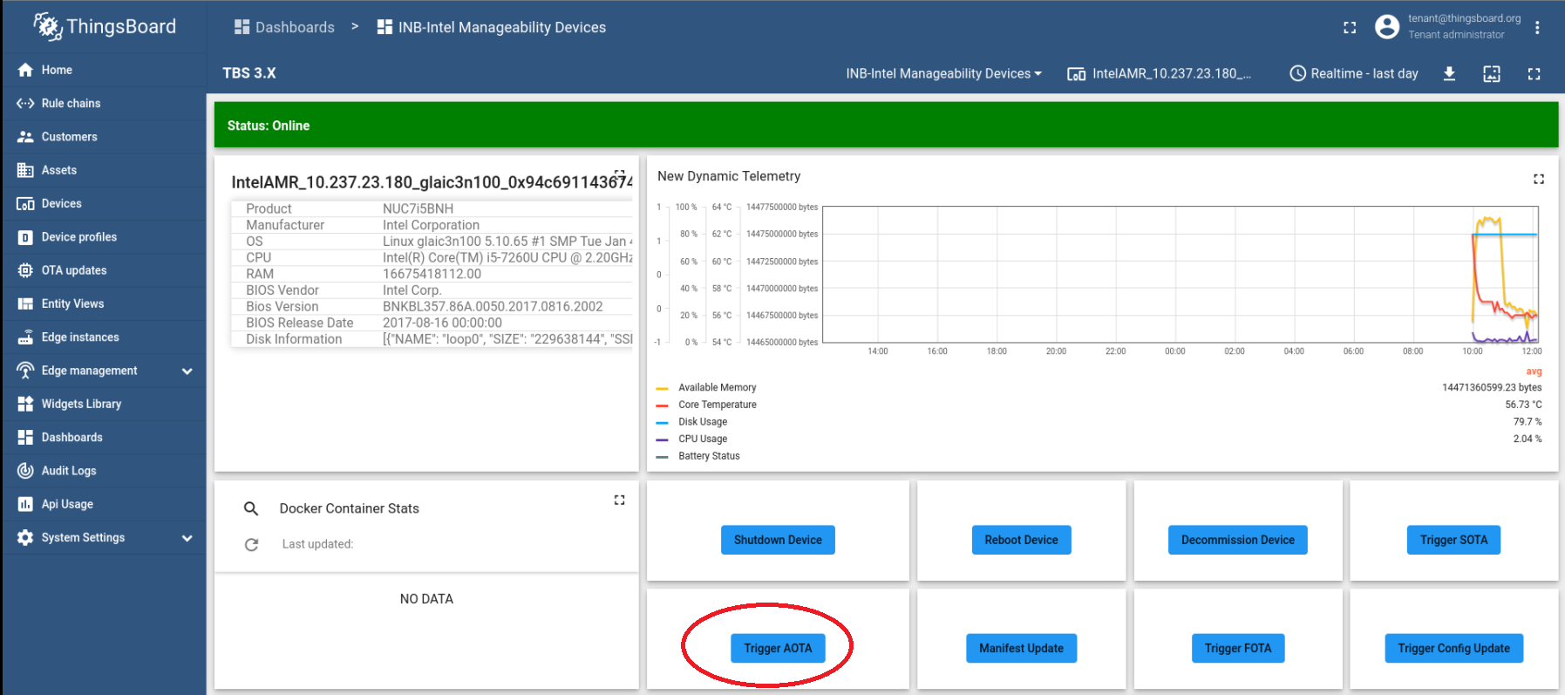This screenshot has width=1565, height=695.
Task: Select the Intel Corporation manufacturer value
Action: coord(431,225)
